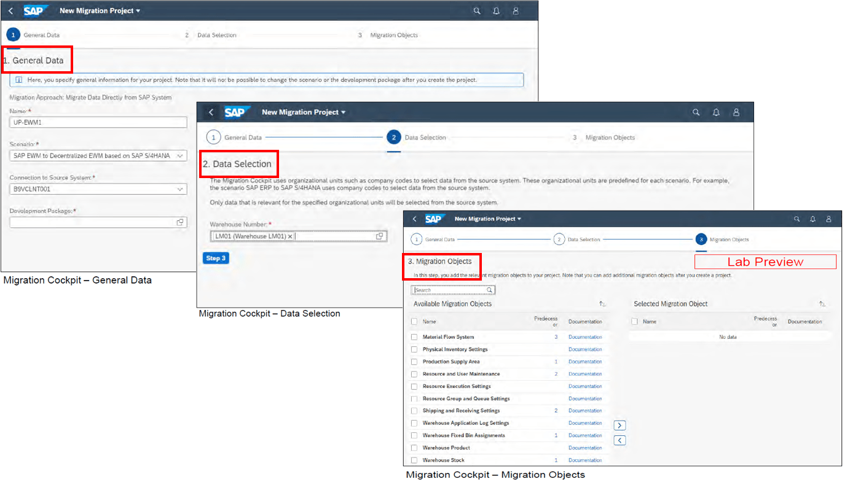Screen dimensions: 850x482
Task: Move selected objects right with arrow button
Action: (620, 426)
